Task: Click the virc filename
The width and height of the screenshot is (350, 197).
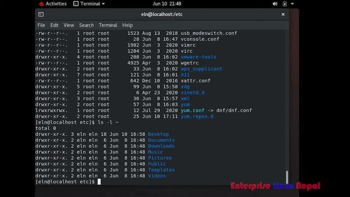Action: [x=186, y=51]
